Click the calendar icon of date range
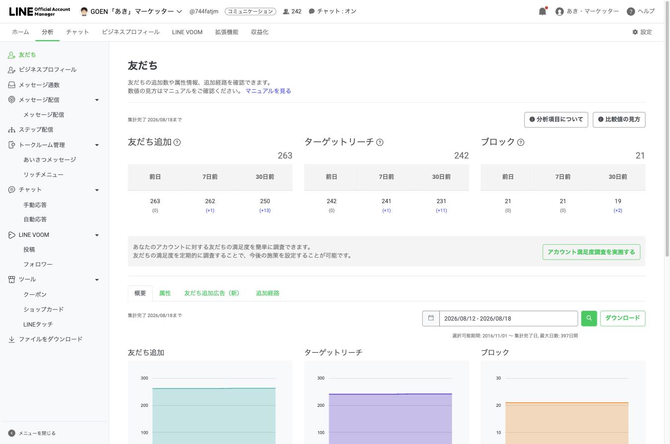The image size is (670, 444). (431, 318)
